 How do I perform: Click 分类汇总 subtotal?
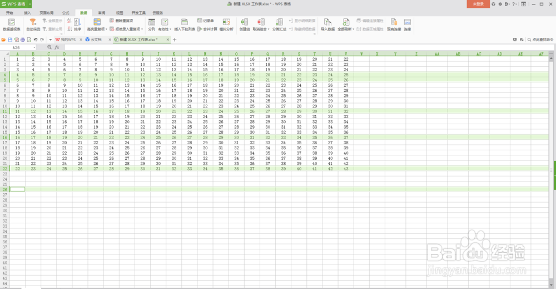[x=279, y=25]
